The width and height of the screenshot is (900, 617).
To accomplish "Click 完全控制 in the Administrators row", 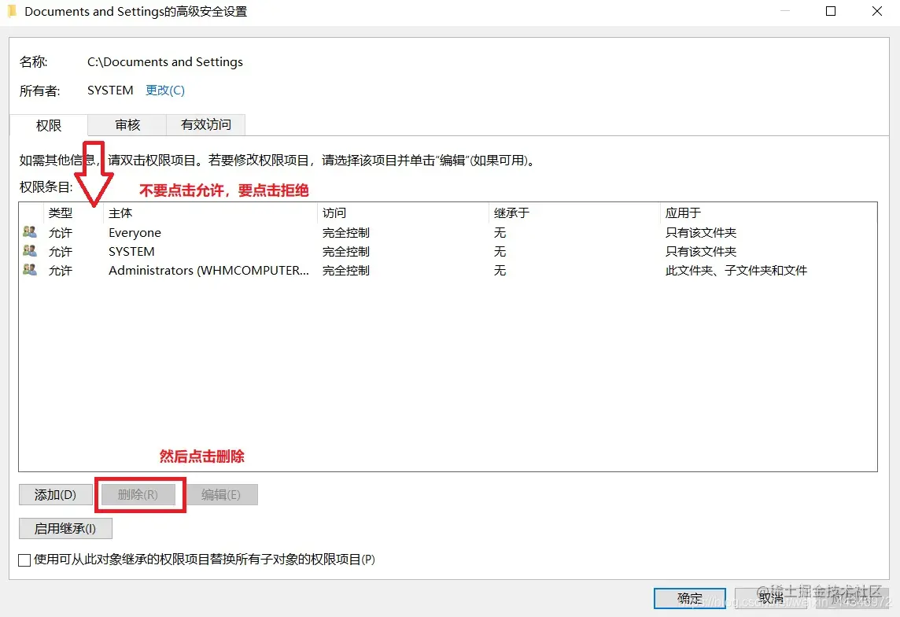I will [x=345, y=271].
